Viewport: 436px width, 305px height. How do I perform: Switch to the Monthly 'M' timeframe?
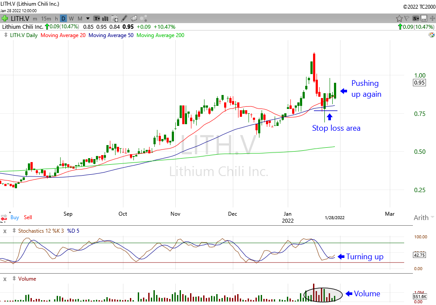[x=80, y=19]
